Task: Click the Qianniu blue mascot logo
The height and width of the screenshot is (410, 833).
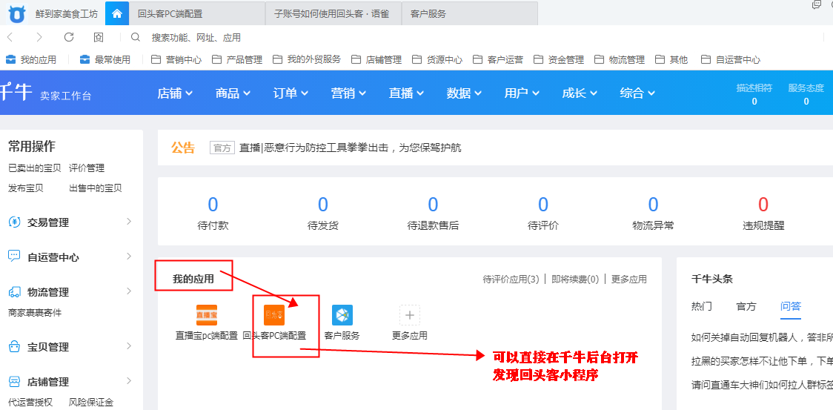Action: 16,14
